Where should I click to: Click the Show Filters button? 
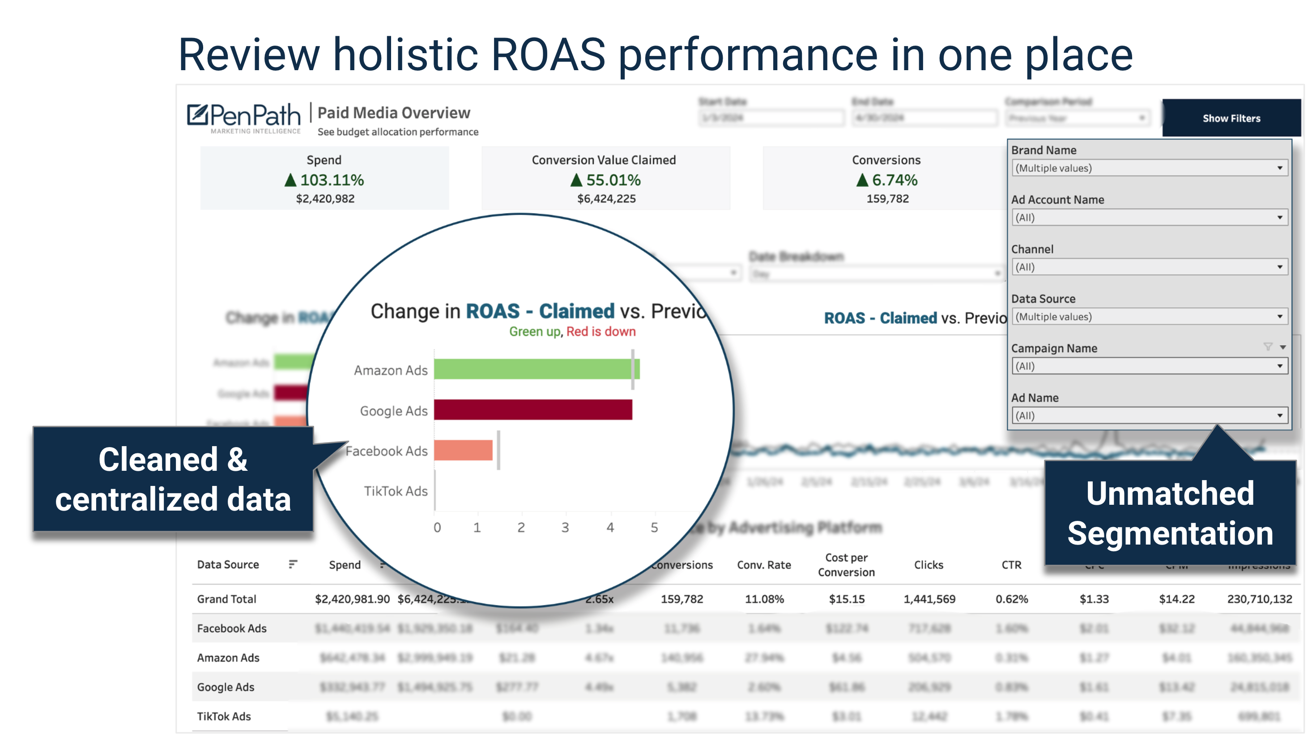[x=1231, y=118]
